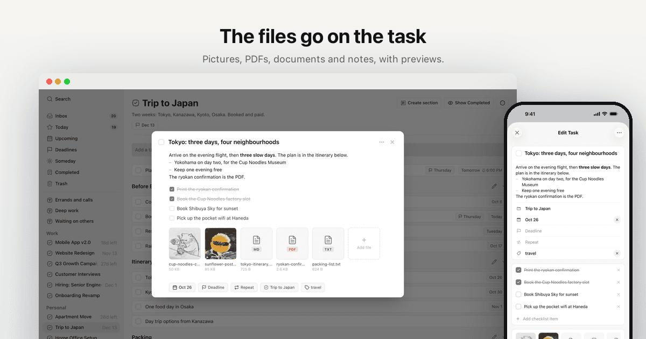The width and height of the screenshot is (646, 339).
Task: Uncheck Print the ryokan confirmation on the phone
Action: (x=518, y=270)
